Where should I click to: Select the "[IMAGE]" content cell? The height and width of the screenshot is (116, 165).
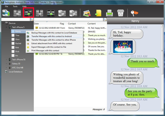[x=92, y=32]
